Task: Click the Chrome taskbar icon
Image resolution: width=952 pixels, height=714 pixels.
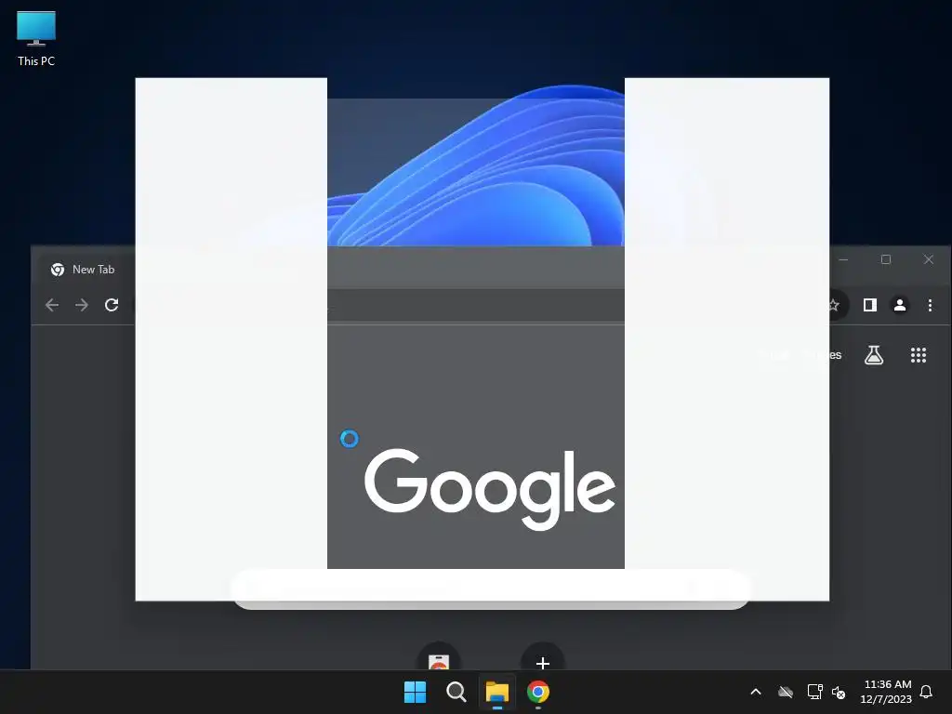Action: click(x=538, y=692)
